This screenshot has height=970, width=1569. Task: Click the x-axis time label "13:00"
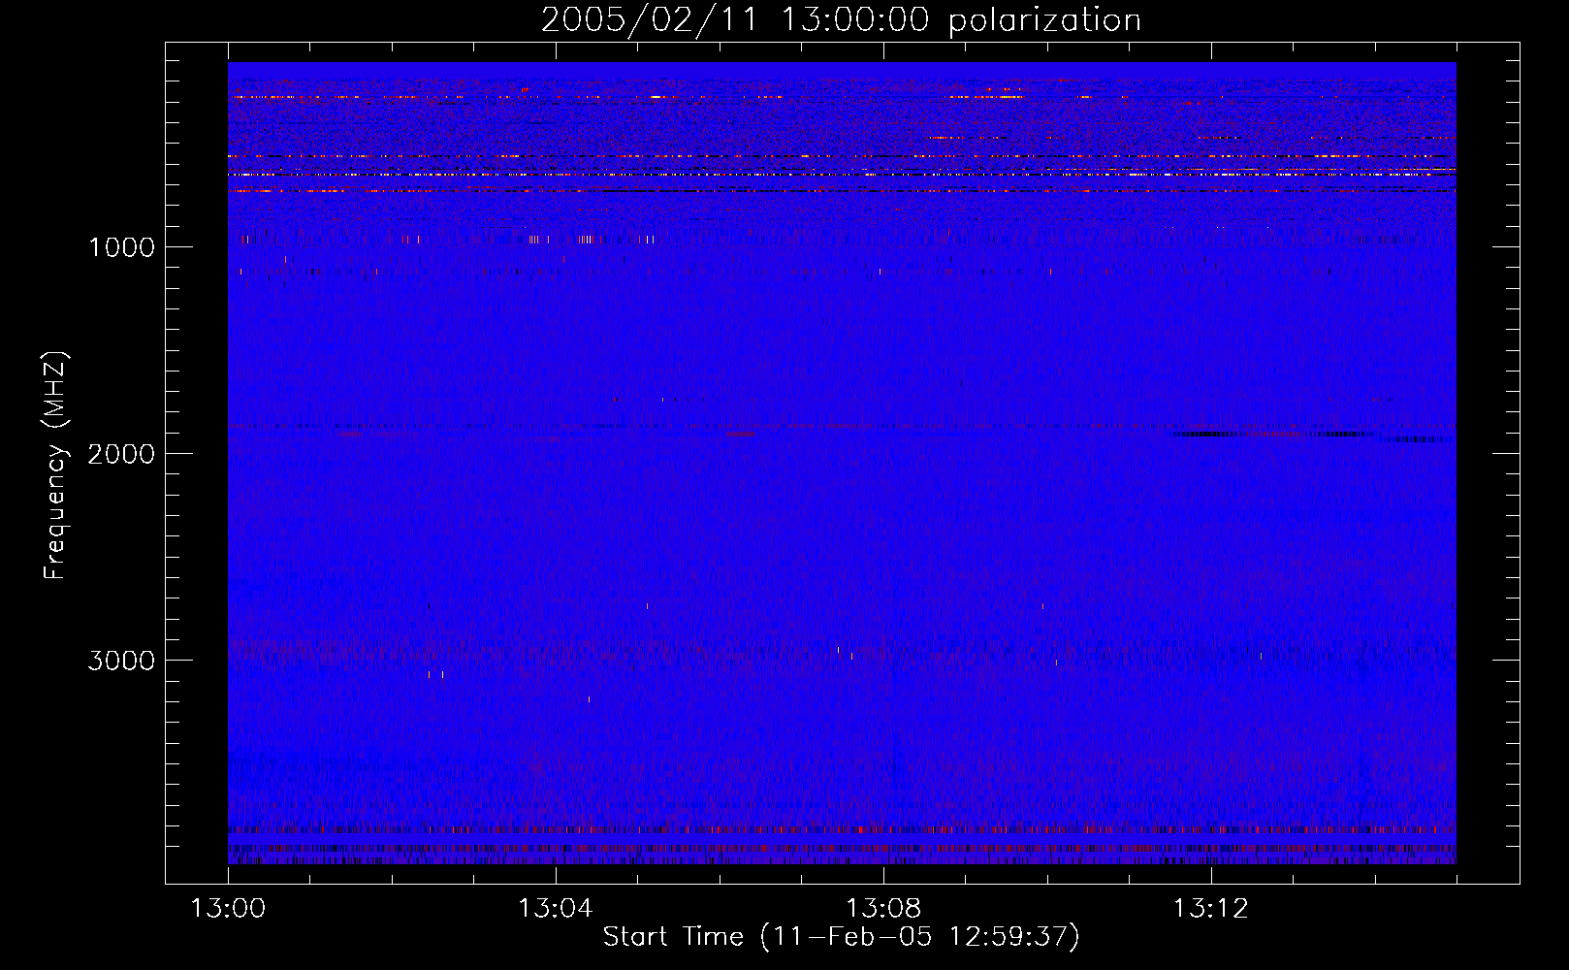click(228, 909)
